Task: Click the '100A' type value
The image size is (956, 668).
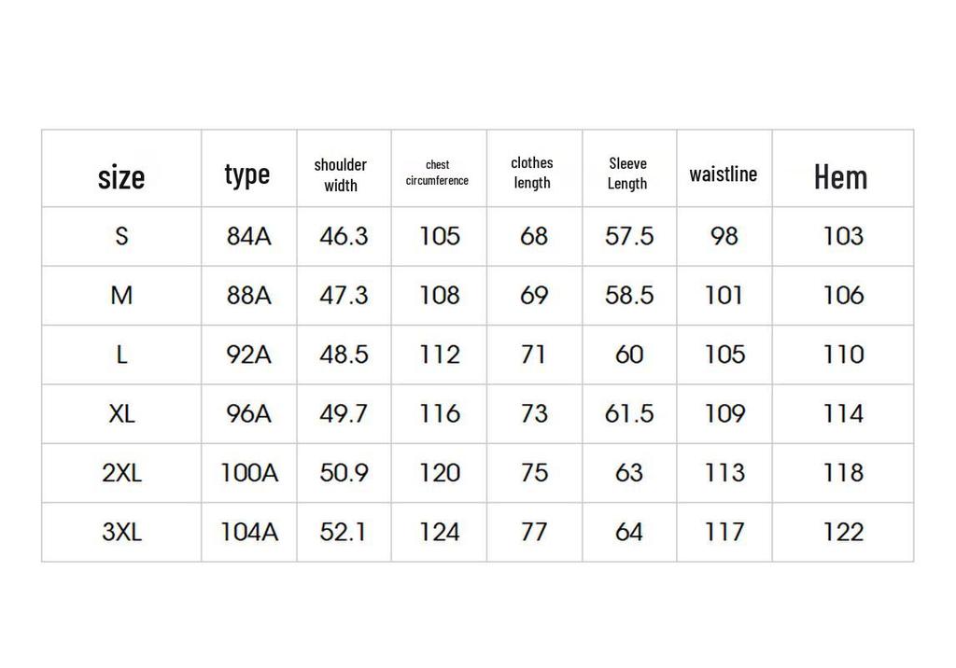Action: coord(248,473)
